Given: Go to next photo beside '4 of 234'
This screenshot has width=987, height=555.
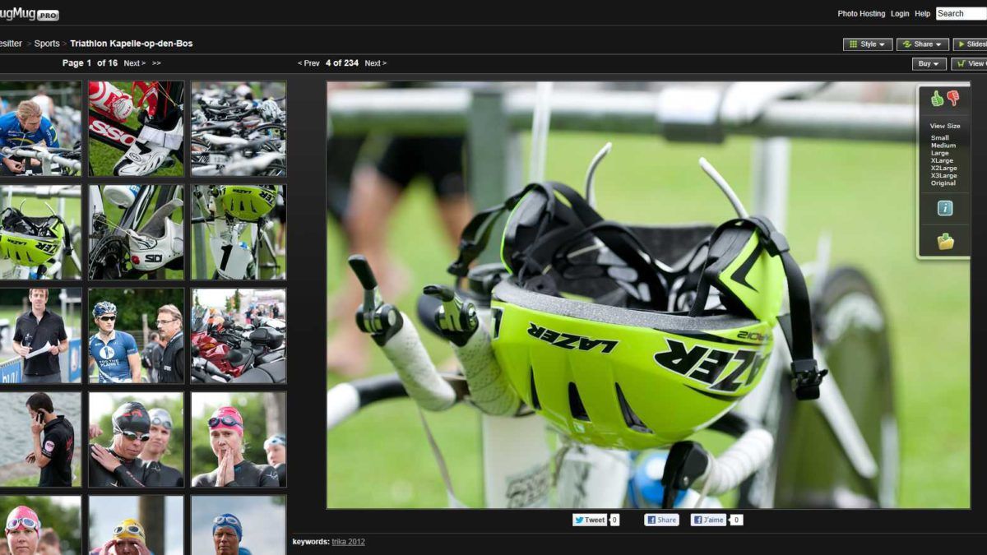Looking at the screenshot, I should tap(375, 63).
